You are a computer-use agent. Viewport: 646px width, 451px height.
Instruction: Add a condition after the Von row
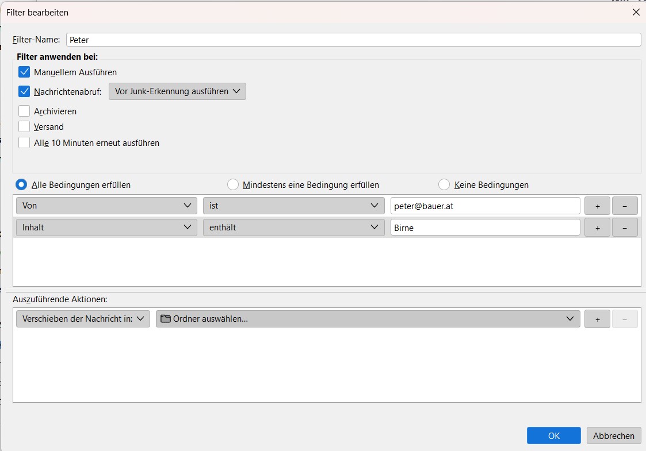pos(597,206)
